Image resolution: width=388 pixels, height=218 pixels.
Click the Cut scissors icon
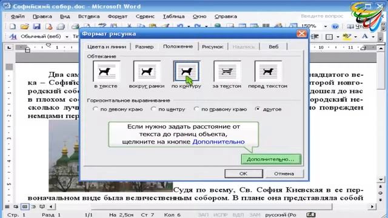(x=129, y=26)
